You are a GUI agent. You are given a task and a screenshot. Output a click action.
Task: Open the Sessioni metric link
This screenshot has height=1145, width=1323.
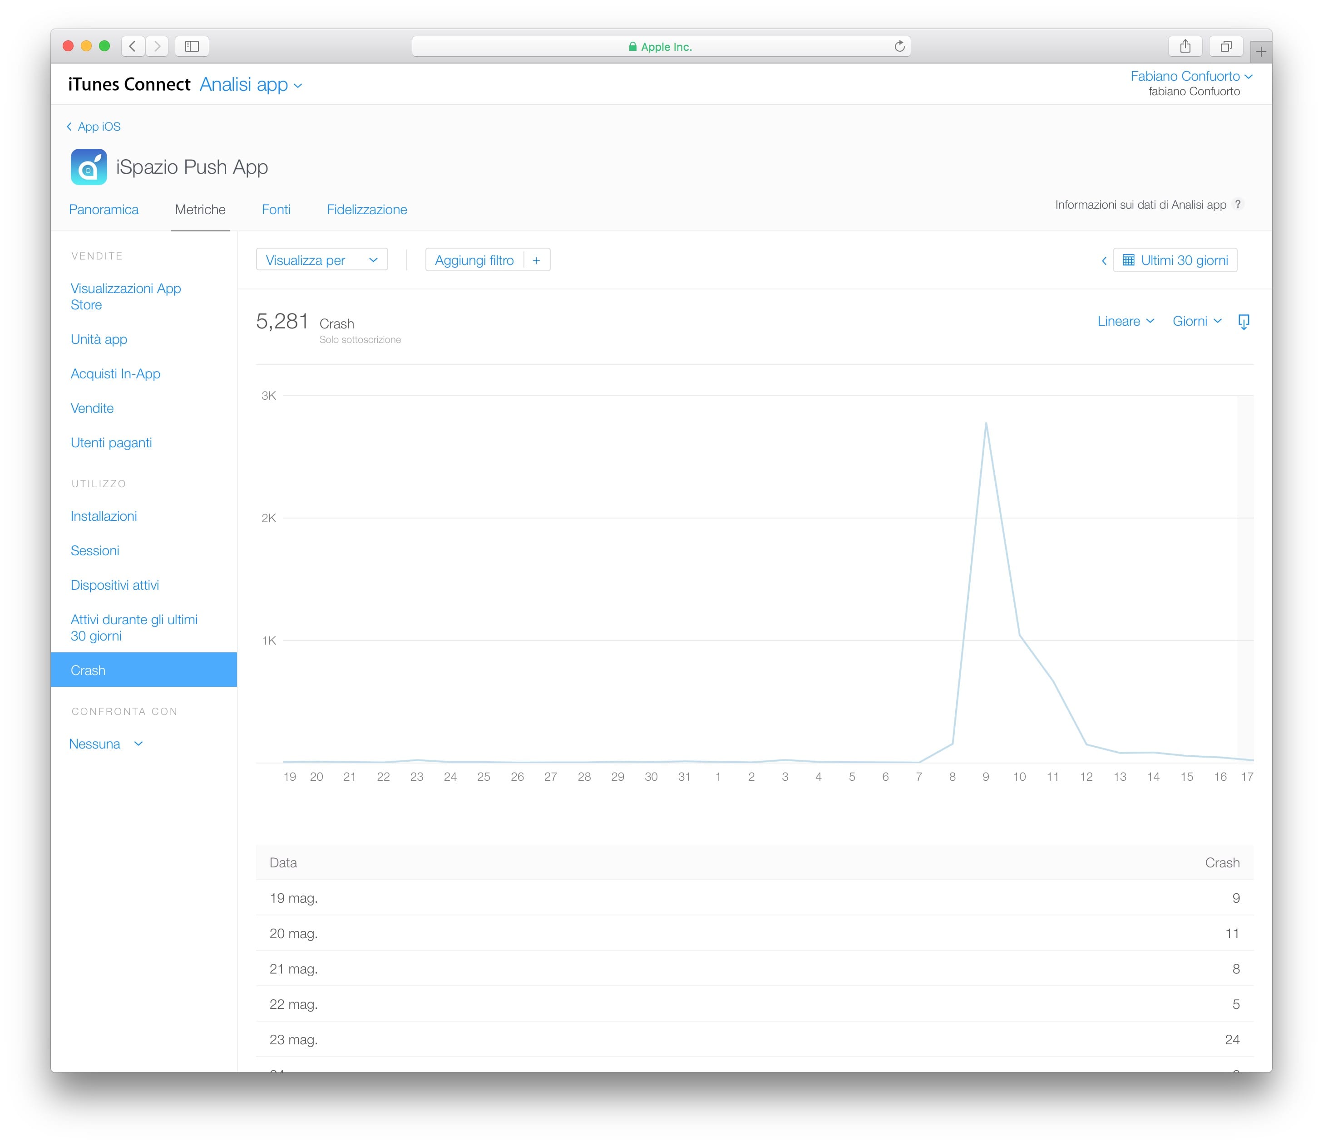[94, 551]
